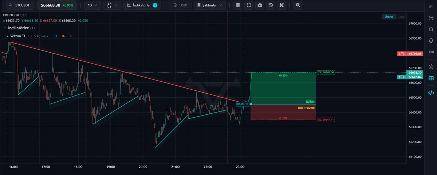Click the RS sidebar button
Image resolution: width=437 pixels, height=175 pixels.
pyautogui.click(x=431, y=52)
